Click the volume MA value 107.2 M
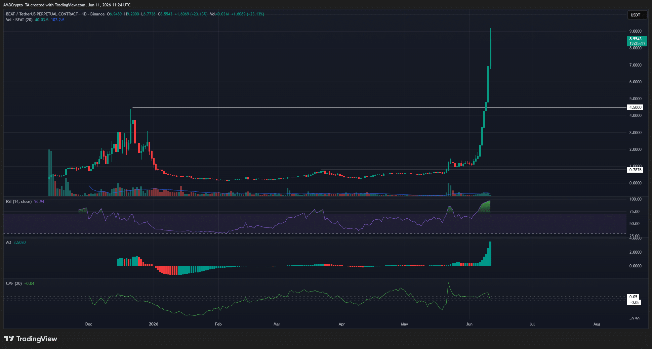Viewport: 652px width, 349px height. pos(58,20)
